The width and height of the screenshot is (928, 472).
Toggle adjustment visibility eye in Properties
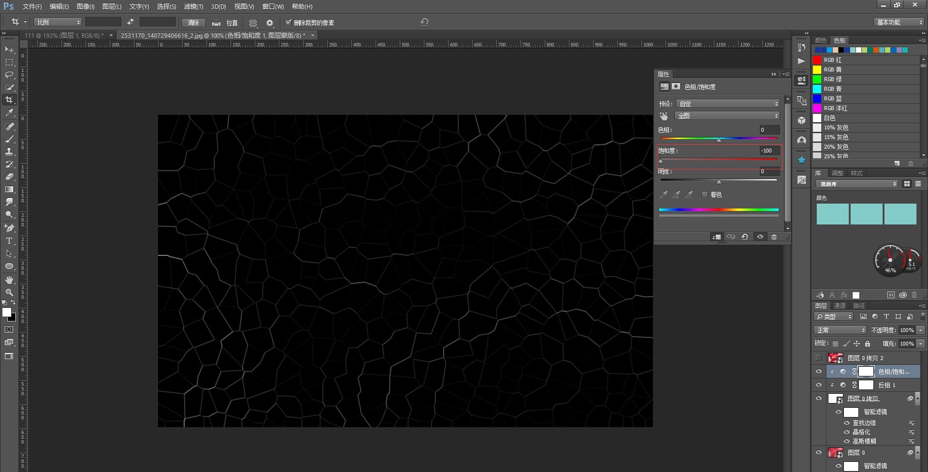[760, 236]
